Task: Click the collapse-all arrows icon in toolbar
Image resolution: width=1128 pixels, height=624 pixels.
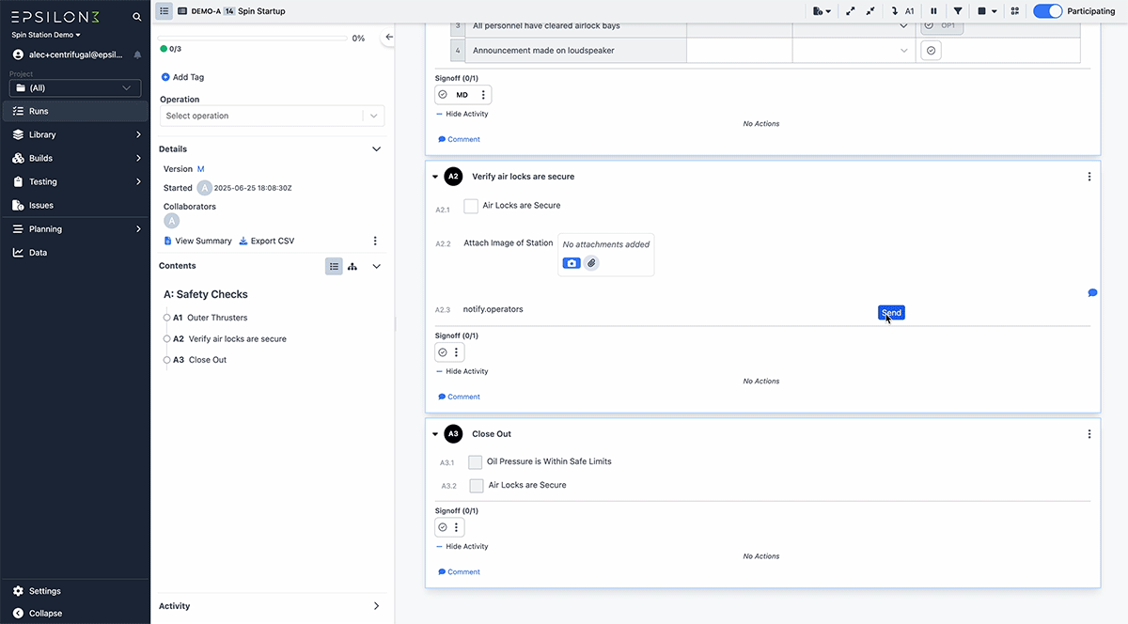Action: pos(870,11)
